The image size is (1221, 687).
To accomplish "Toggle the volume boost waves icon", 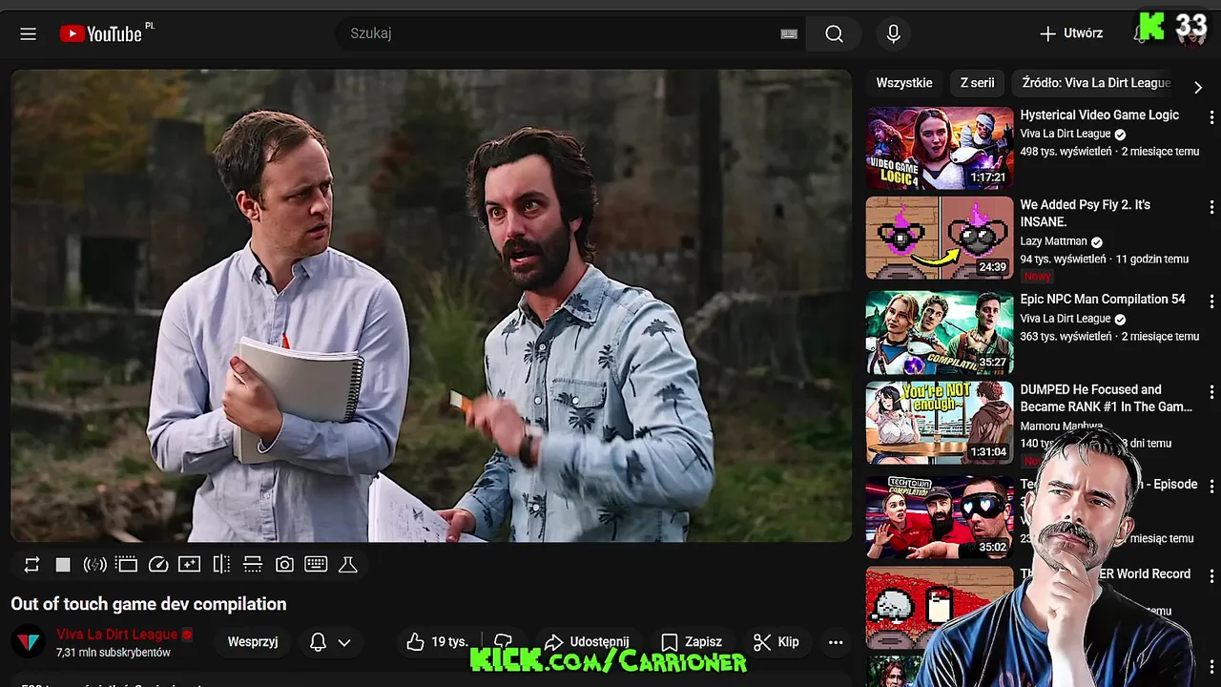I will pyautogui.click(x=94, y=565).
